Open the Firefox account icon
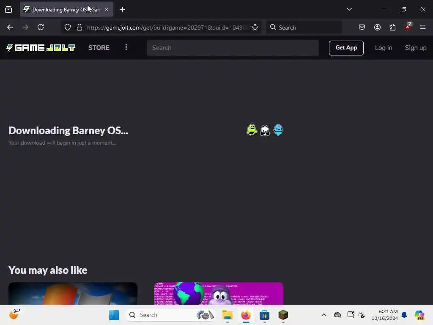Image resolution: width=433 pixels, height=325 pixels. tap(377, 28)
